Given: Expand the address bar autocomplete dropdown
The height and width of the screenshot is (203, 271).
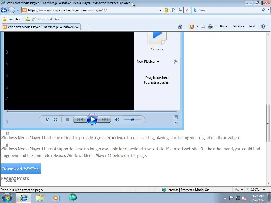Looking at the screenshot, I should pos(161,10).
